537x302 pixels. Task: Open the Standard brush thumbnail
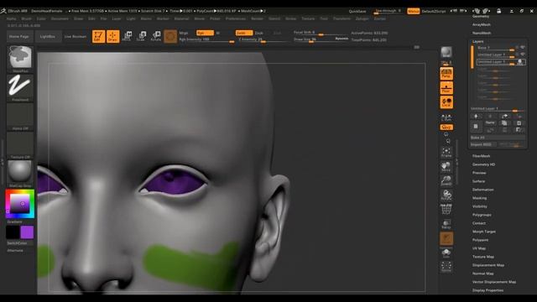20,59
